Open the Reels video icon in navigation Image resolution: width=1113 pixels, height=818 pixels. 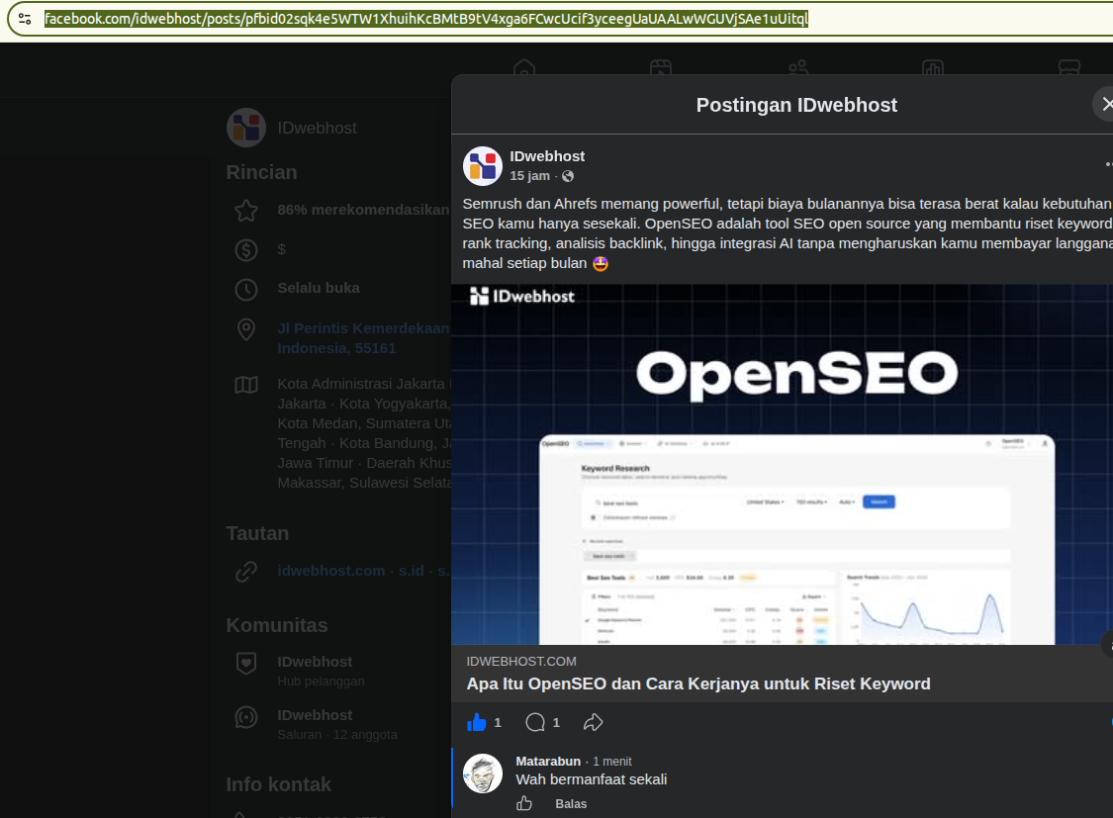coord(660,67)
